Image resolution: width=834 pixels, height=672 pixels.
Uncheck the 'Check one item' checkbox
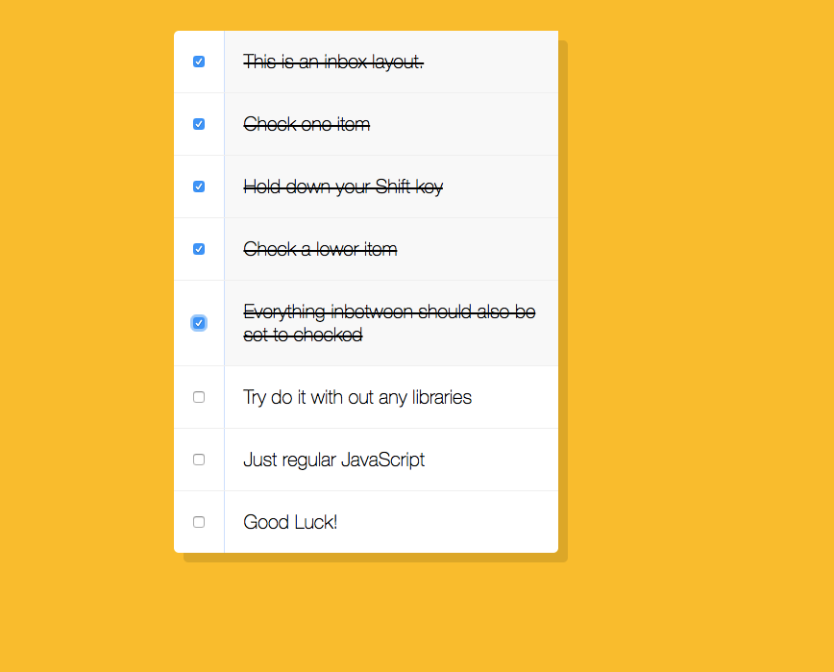199,124
